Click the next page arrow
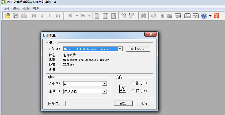This screenshot has width=225, height=115. [x=50, y=15]
